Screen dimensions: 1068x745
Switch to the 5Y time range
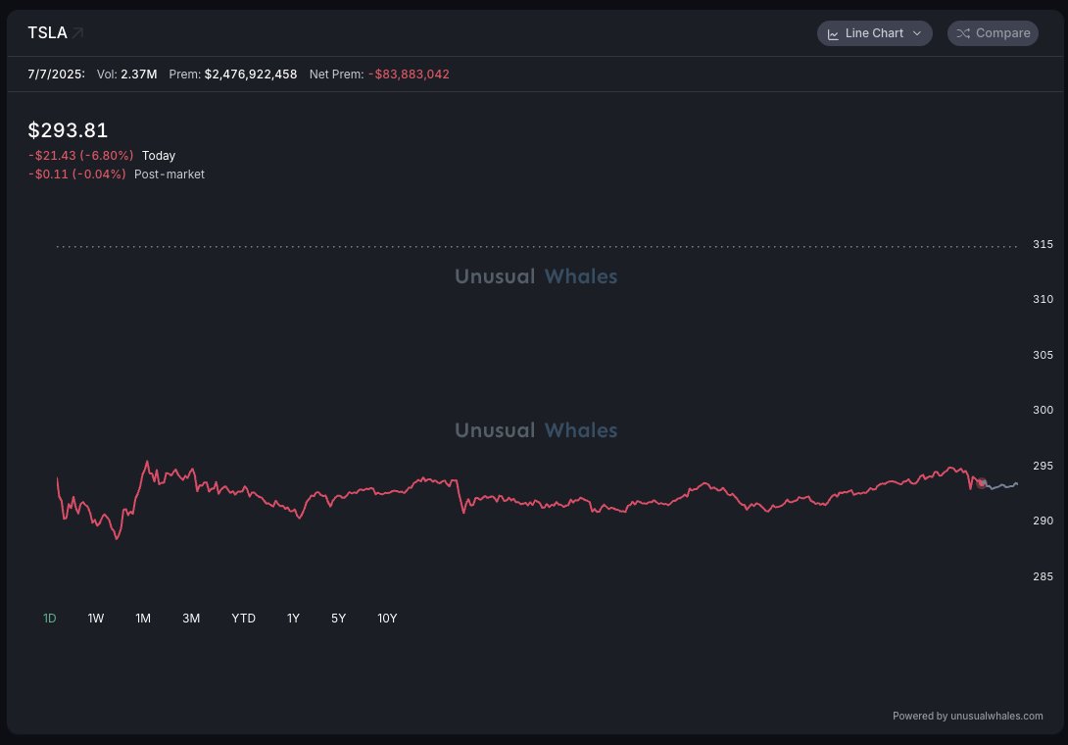click(338, 619)
